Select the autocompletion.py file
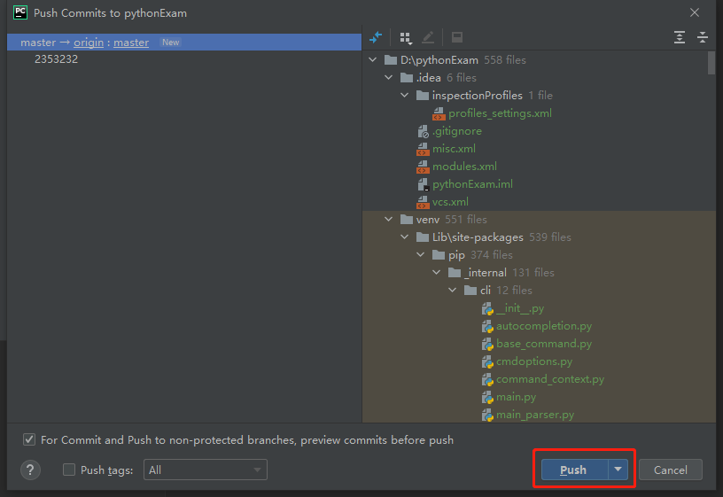723x497 pixels. [x=544, y=326]
